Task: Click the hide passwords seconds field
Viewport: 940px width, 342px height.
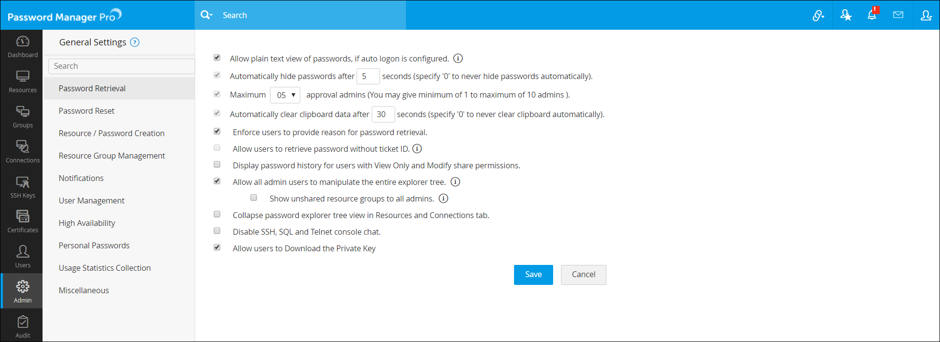Action: pyautogui.click(x=368, y=77)
